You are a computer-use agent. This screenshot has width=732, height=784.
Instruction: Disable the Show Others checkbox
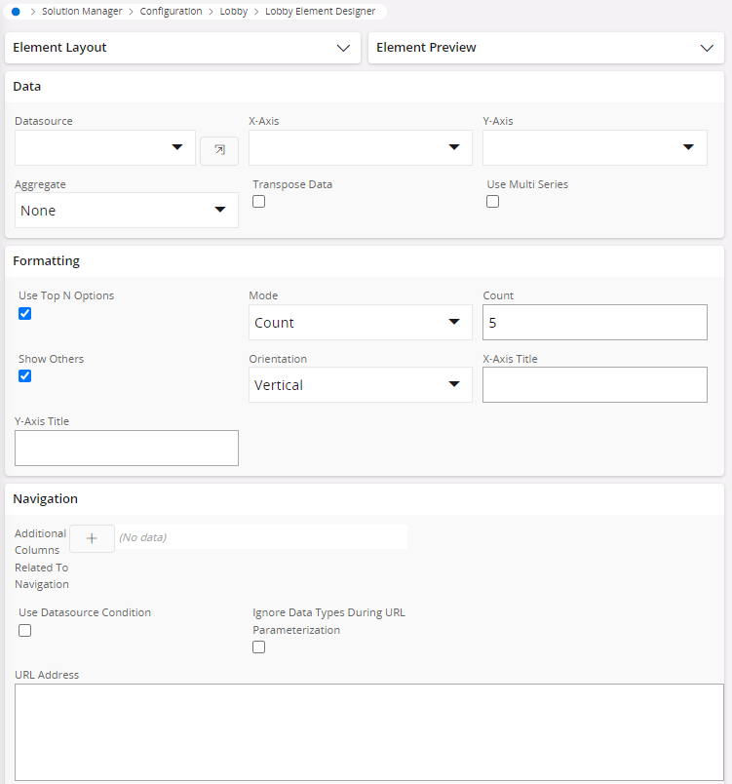coord(24,375)
